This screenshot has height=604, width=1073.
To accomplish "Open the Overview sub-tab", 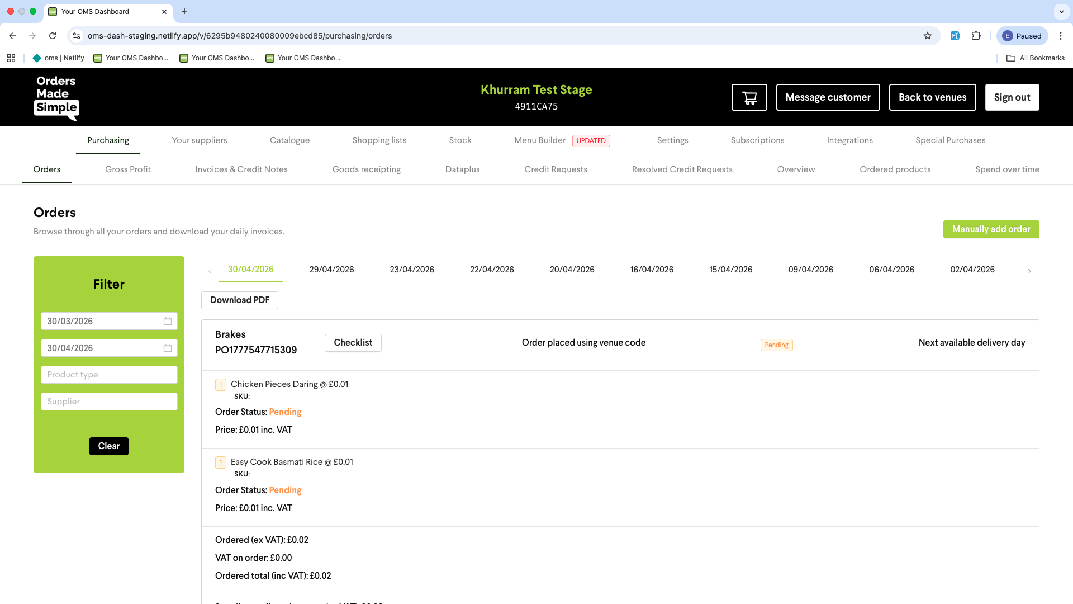I will [x=796, y=169].
